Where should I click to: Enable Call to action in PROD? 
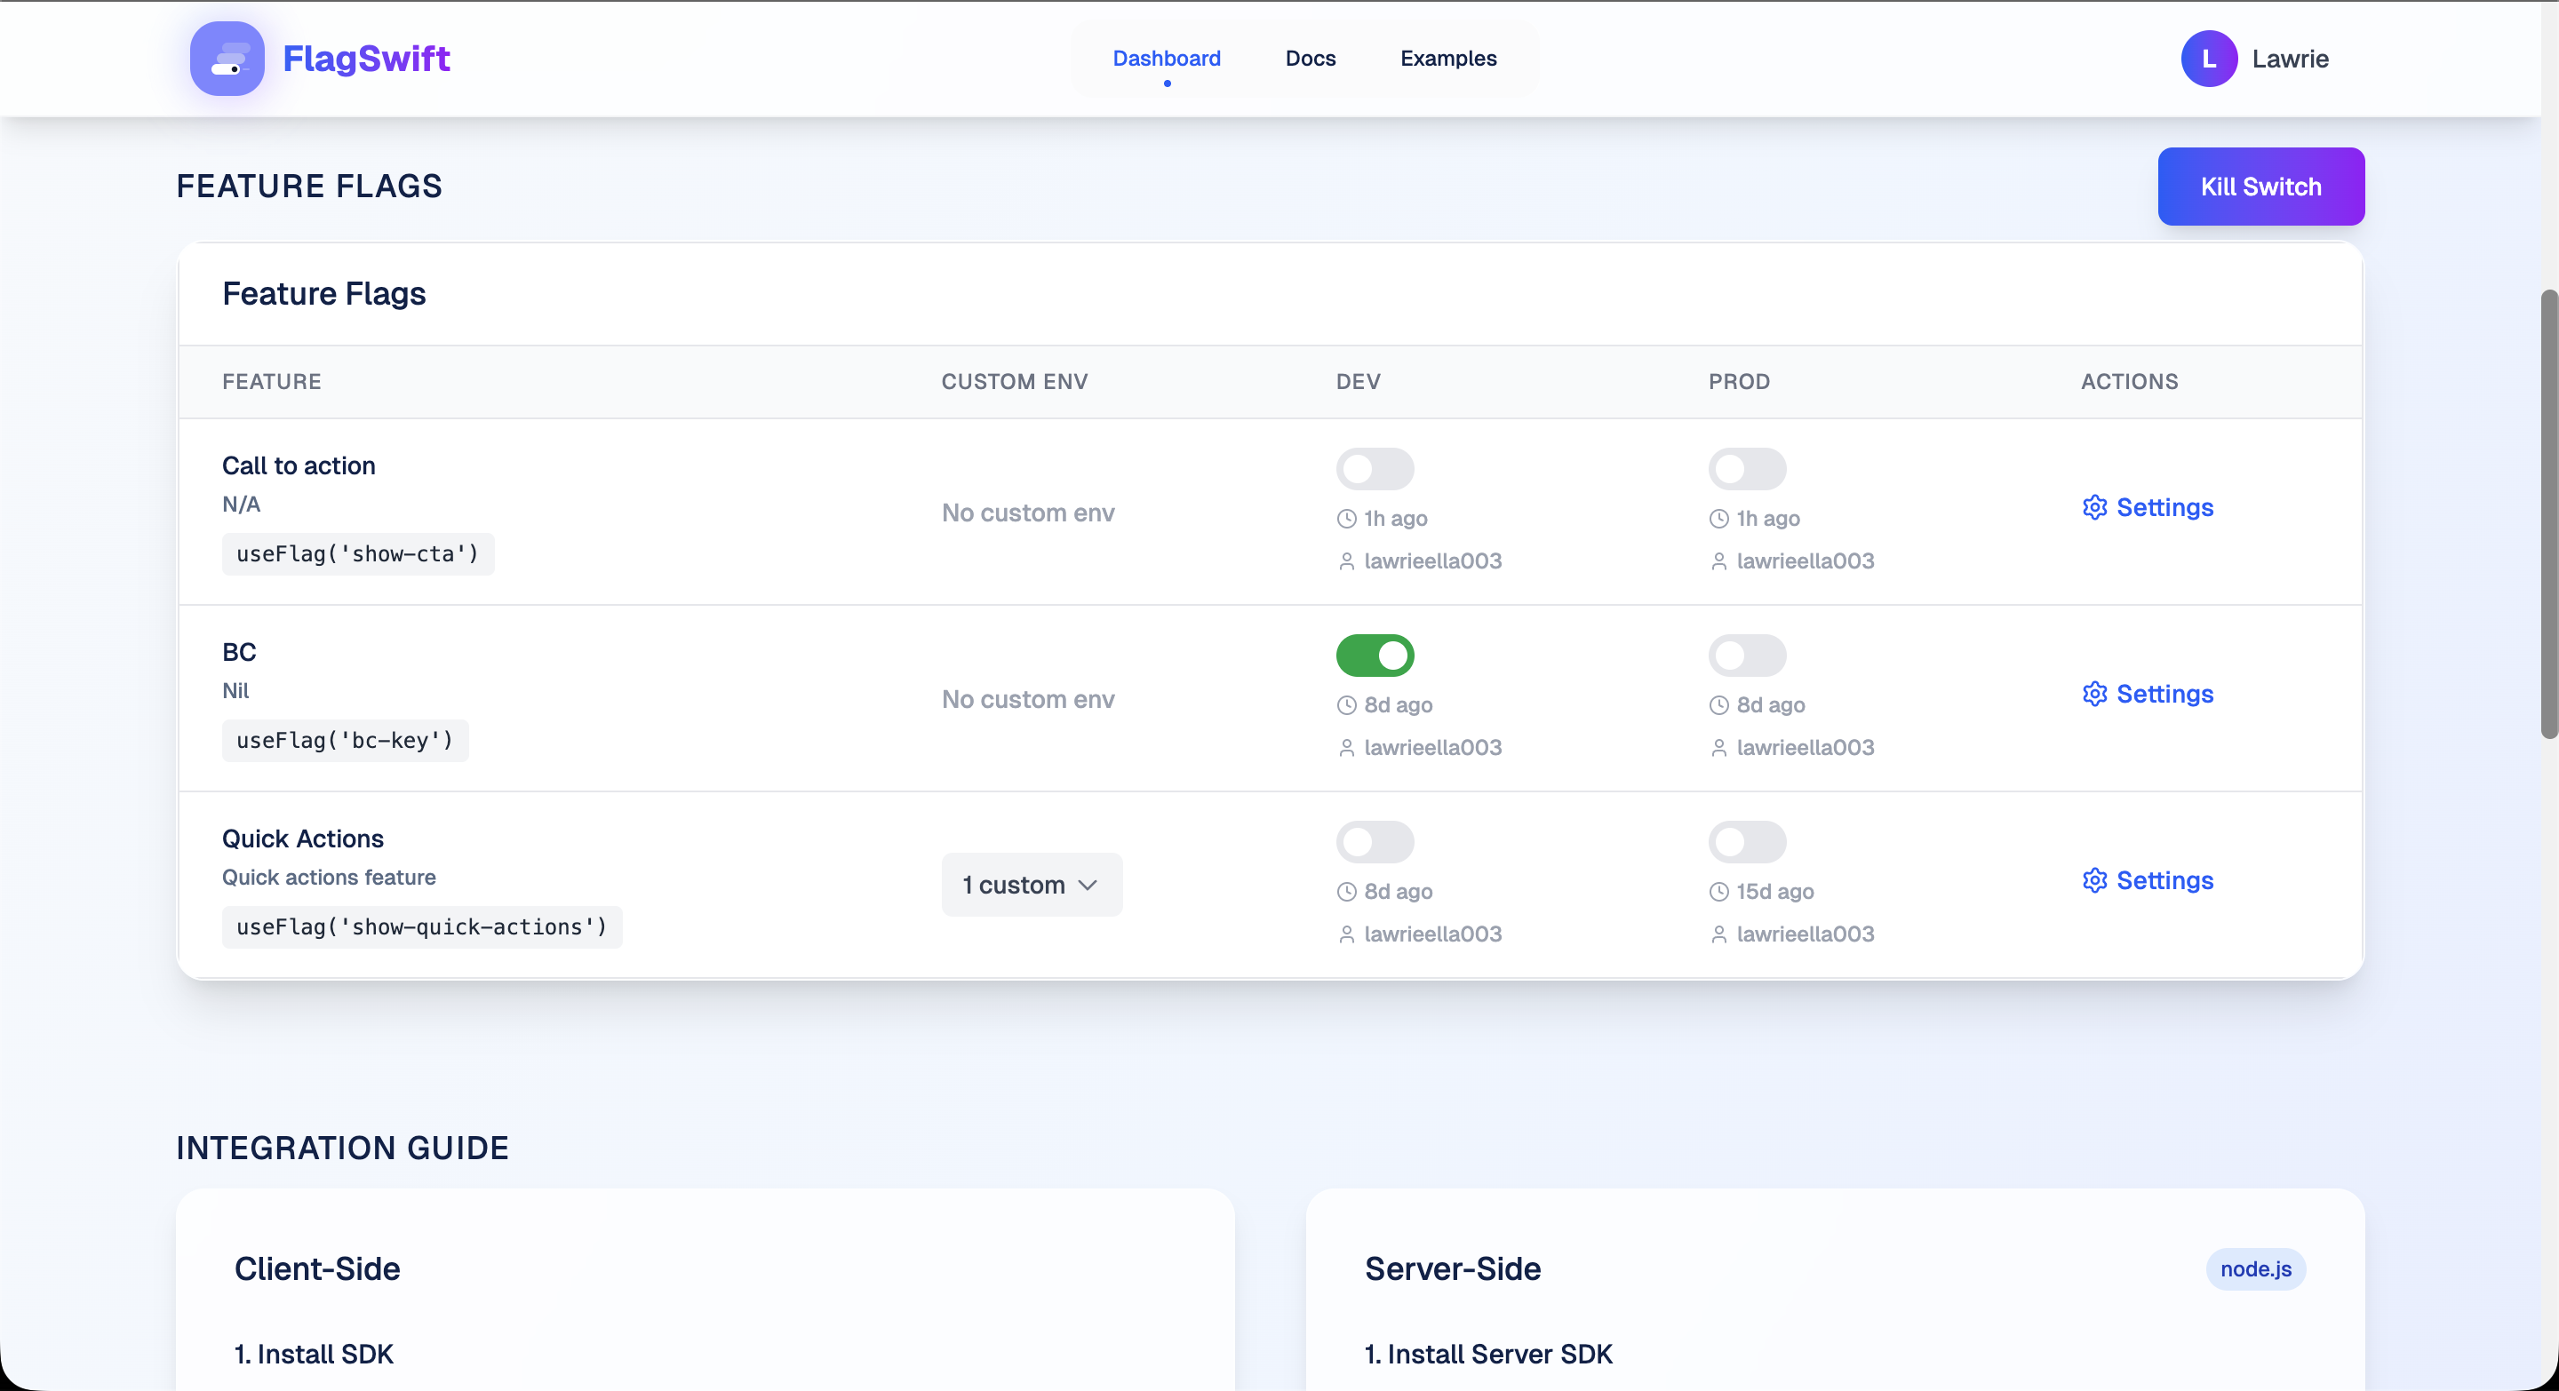[x=1748, y=470]
